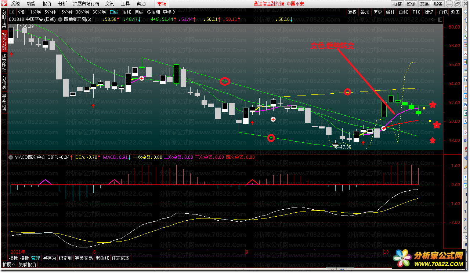Select the 市场 tab
The image size is (470, 273).
162,4
